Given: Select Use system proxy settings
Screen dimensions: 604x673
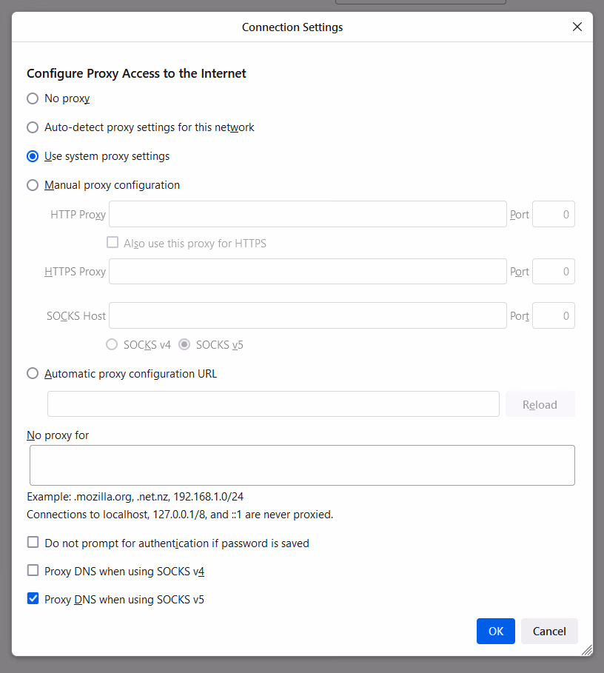Looking at the screenshot, I should [x=33, y=155].
